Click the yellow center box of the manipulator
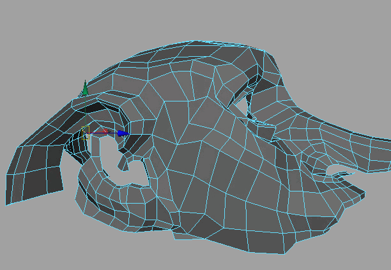Screen dimensions: 391x270 [84, 133]
